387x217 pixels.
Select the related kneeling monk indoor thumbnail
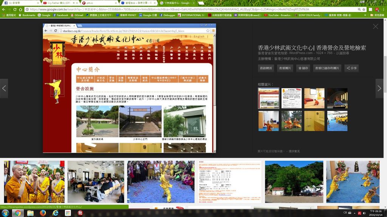(269, 121)
